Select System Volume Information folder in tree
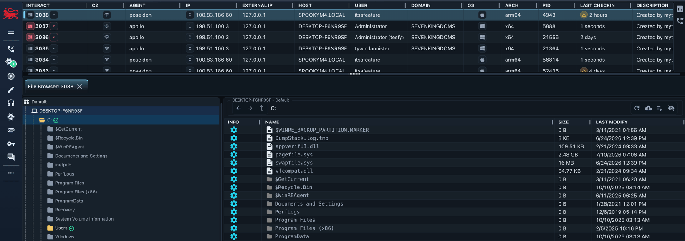Viewport: 685px width, 241px height. (84, 219)
